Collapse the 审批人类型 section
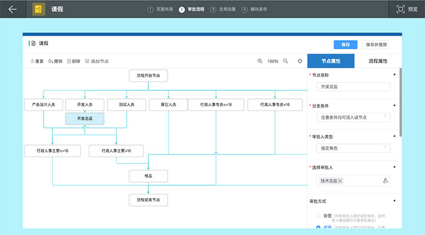 395,136
